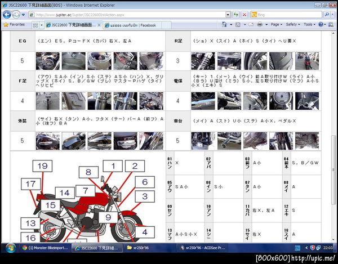Click the first 外装 tank emblem thumbnail
Screen dimensions: 338x264
[x=48, y=141]
